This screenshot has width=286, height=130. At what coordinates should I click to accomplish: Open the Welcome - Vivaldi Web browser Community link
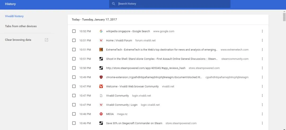[x=132, y=86]
